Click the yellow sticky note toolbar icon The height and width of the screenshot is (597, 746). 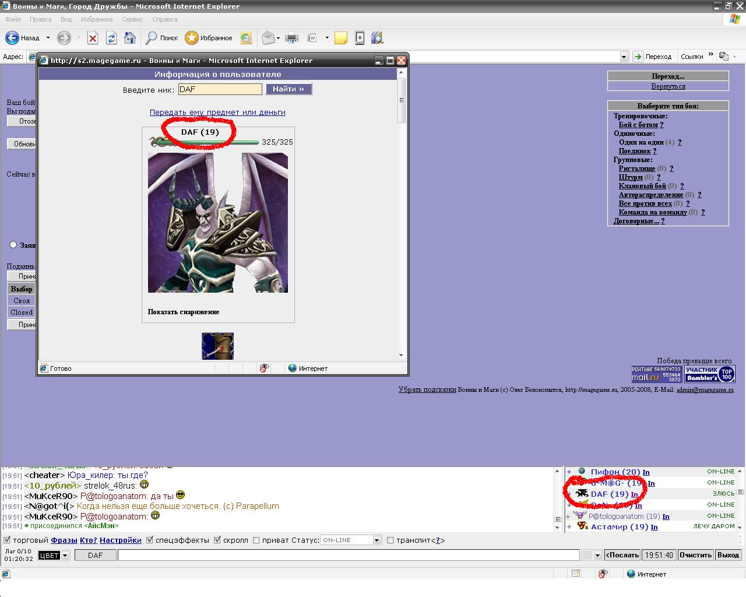tap(341, 38)
